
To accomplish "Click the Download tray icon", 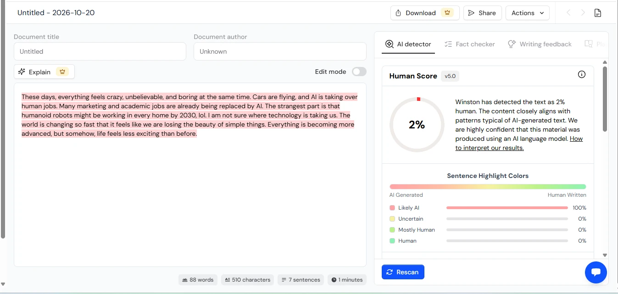I will pyautogui.click(x=398, y=13).
